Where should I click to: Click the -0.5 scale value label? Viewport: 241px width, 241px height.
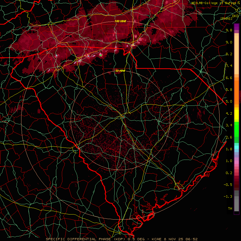tap(228, 184)
